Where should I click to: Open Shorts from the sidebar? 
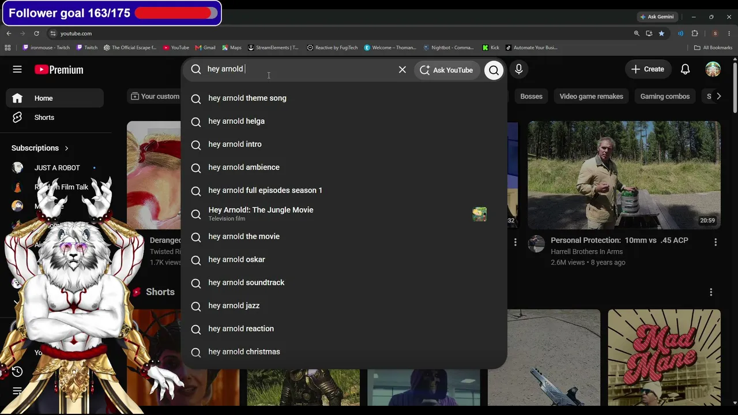click(x=55, y=118)
